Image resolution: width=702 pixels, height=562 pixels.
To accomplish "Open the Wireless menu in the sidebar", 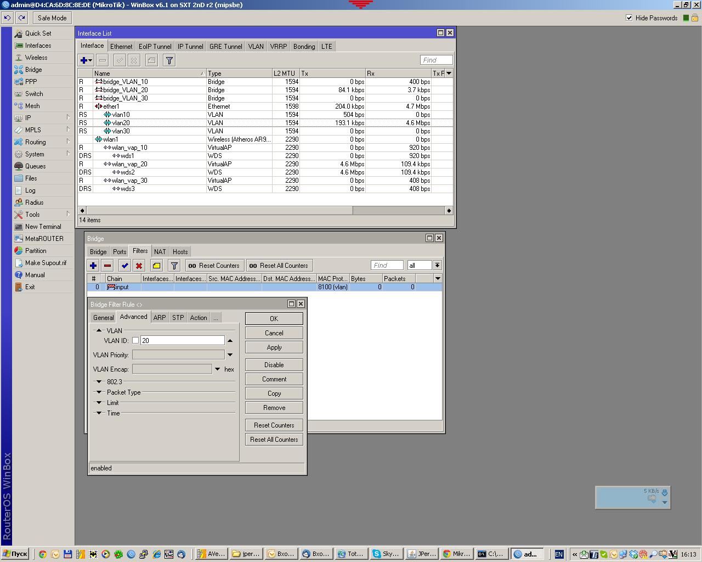I will (x=36, y=58).
